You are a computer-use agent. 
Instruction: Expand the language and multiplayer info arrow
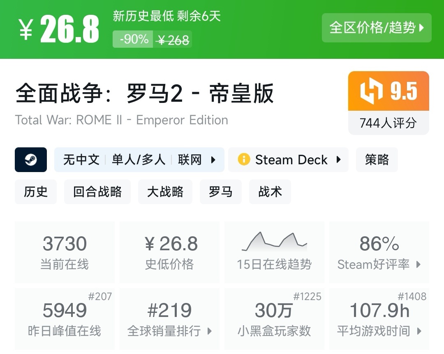click(213, 160)
